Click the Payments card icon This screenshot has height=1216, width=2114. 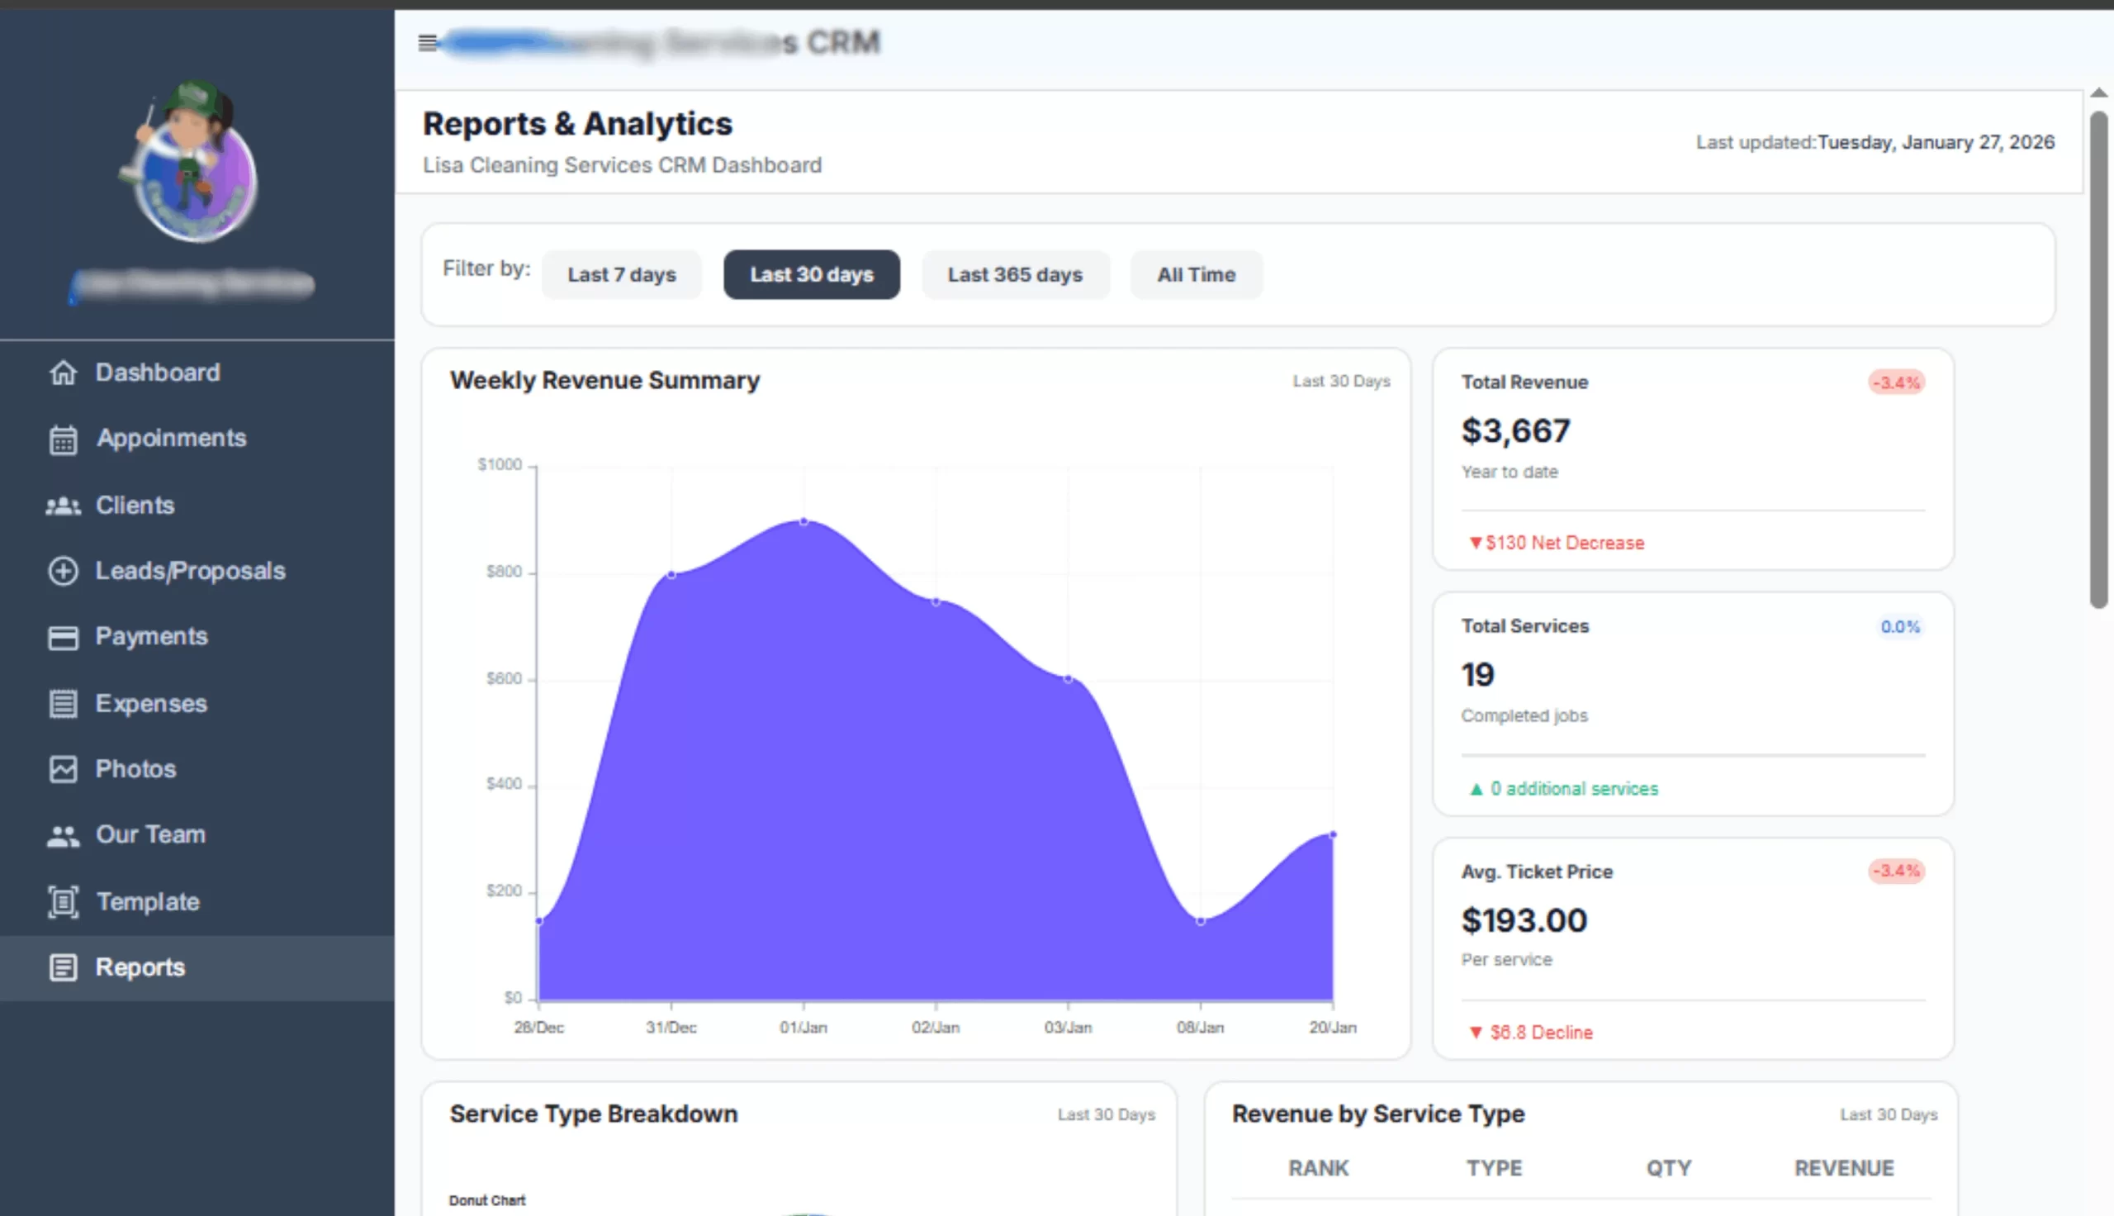pyautogui.click(x=63, y=637)
